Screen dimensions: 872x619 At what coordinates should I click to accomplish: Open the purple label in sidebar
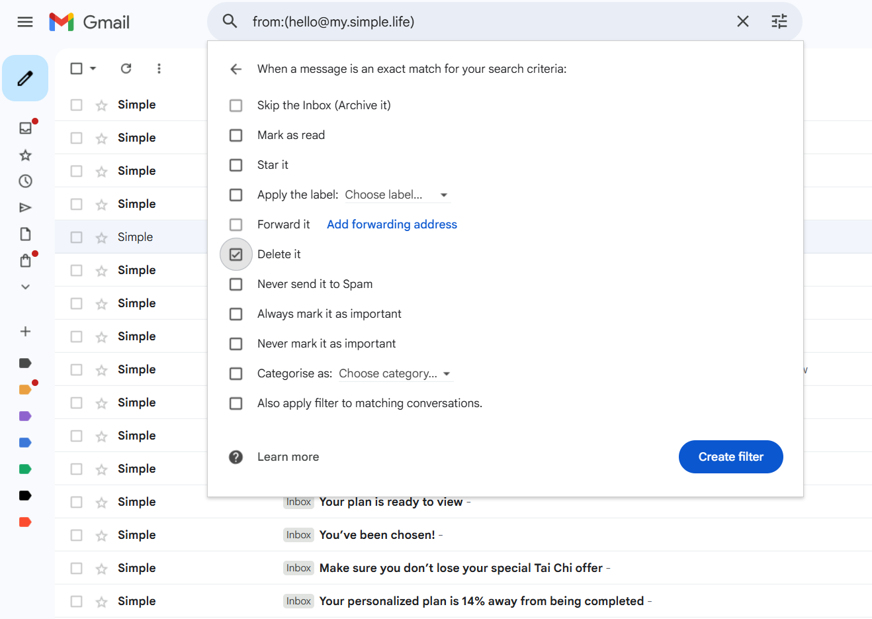(x=25, y=416)
